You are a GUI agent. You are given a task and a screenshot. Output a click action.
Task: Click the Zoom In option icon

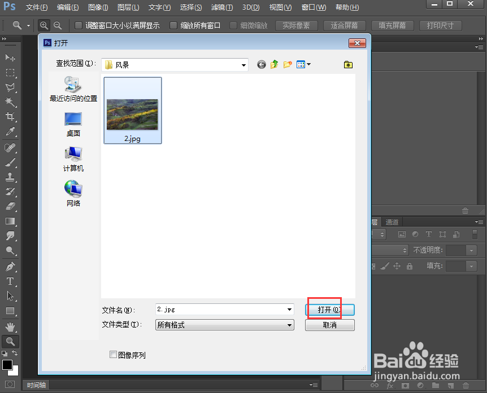tap(44, 25)
